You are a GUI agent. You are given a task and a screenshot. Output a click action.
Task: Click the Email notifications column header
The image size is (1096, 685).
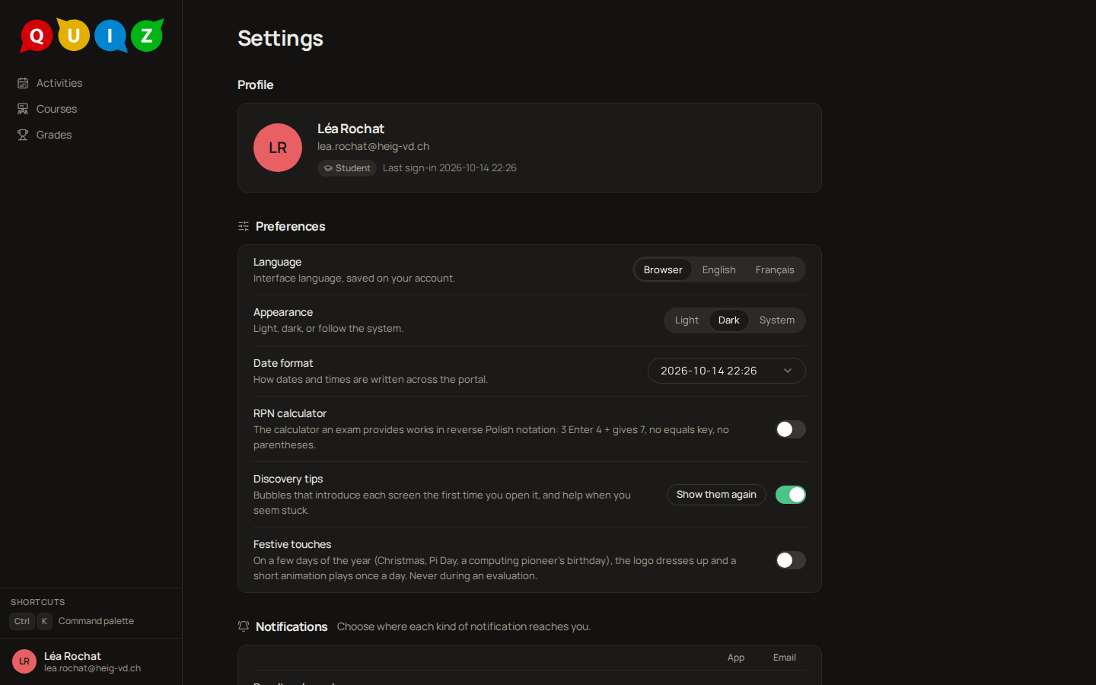pos(785,658)
